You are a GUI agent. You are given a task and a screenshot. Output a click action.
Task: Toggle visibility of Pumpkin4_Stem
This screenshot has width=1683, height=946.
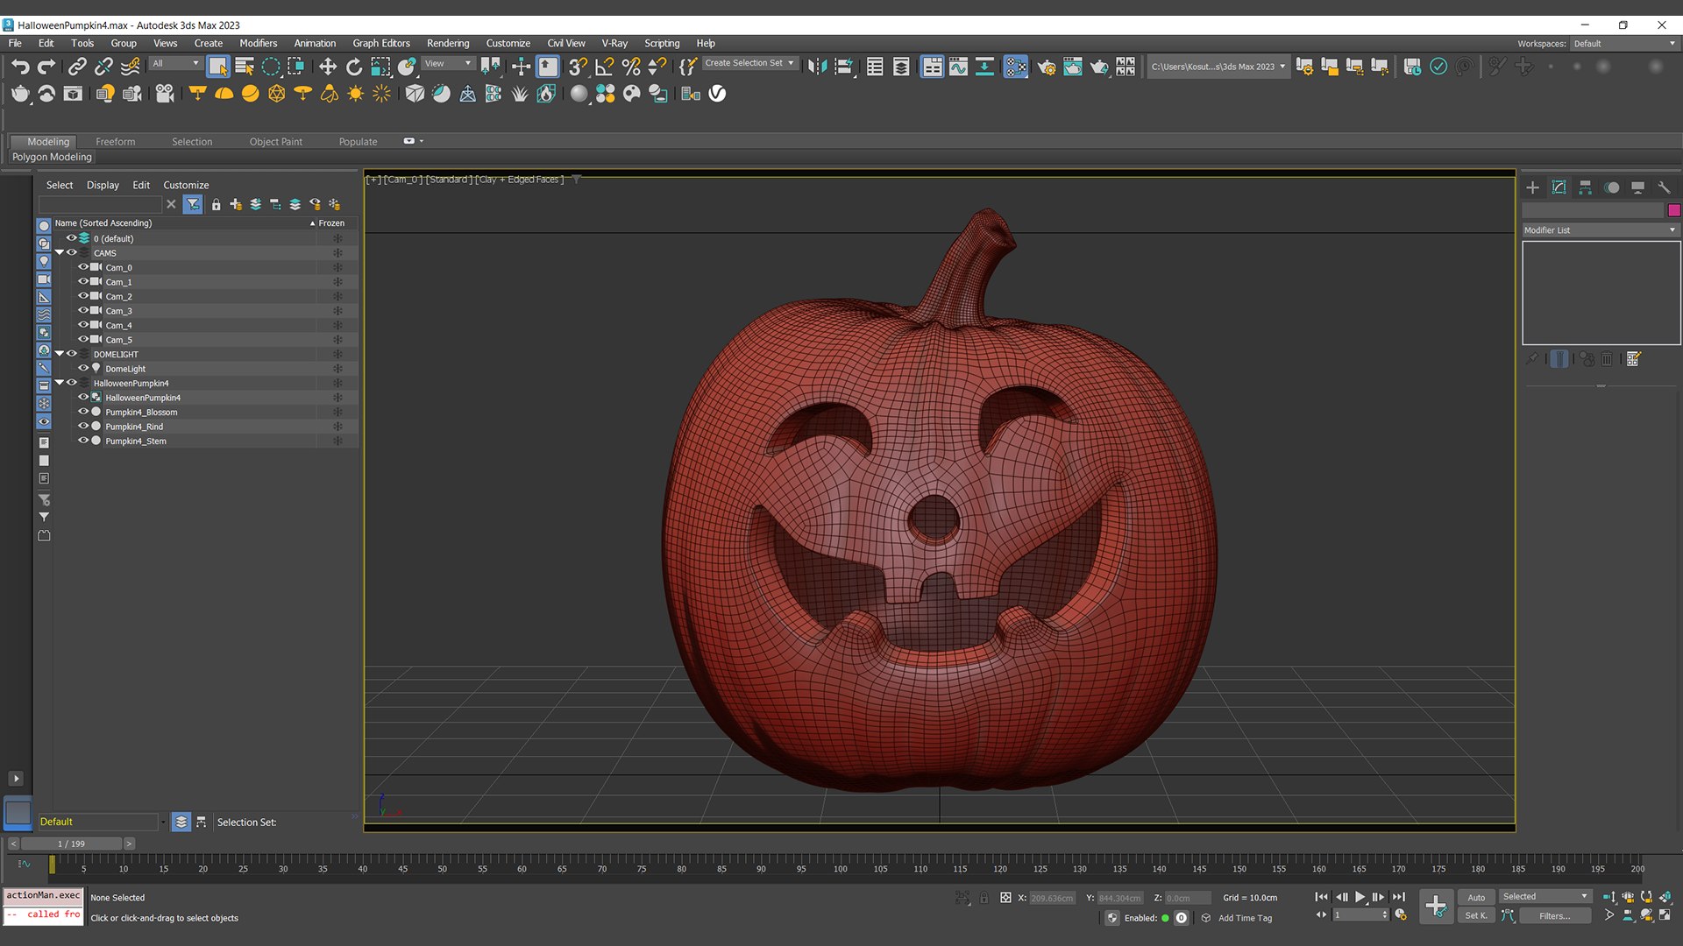[x=83, y=441]
